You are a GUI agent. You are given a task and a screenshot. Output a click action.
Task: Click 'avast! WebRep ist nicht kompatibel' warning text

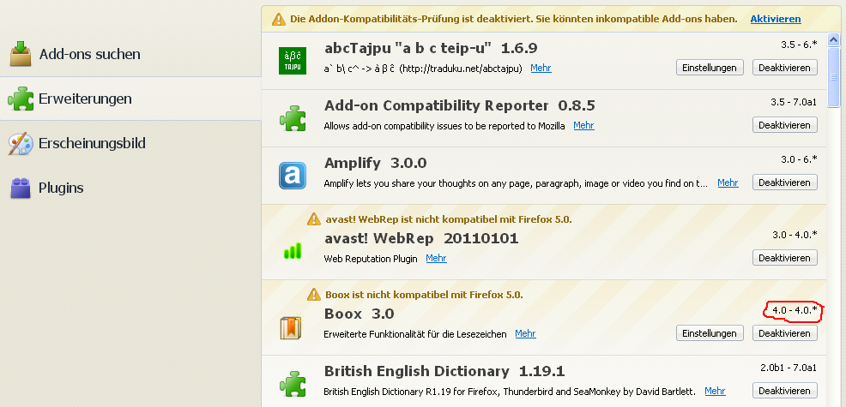(449, 219)
